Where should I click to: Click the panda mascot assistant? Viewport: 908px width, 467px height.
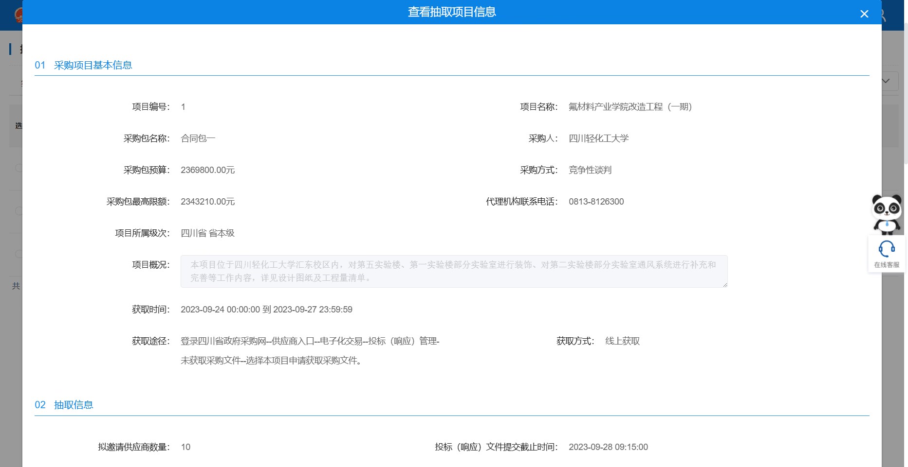tap(887, 214)
